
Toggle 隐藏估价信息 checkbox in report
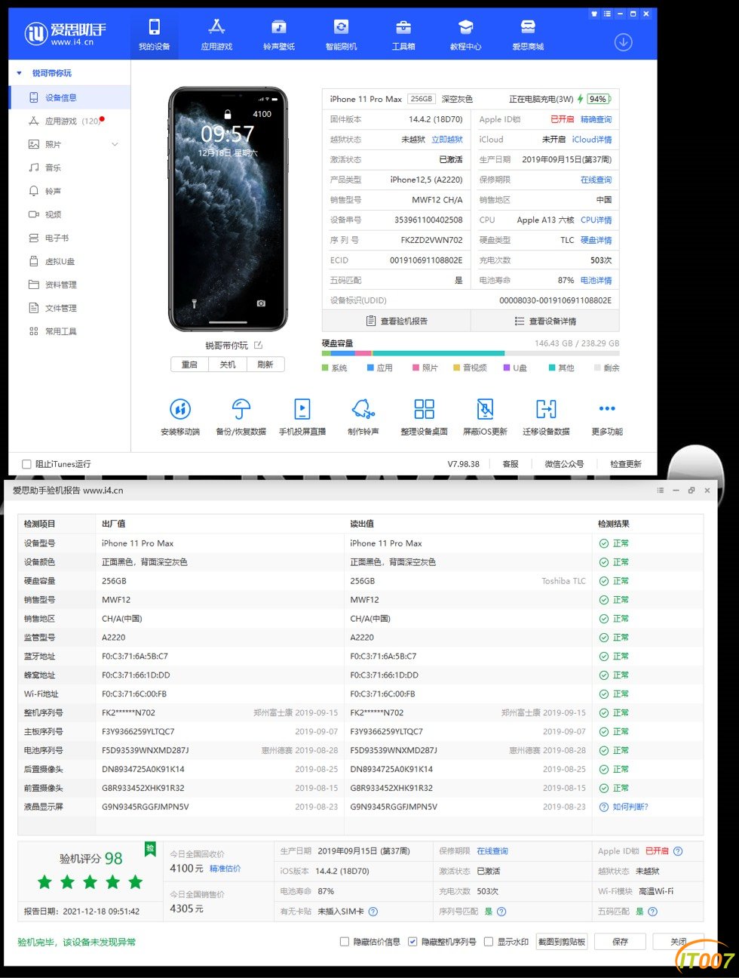(345, 942)
